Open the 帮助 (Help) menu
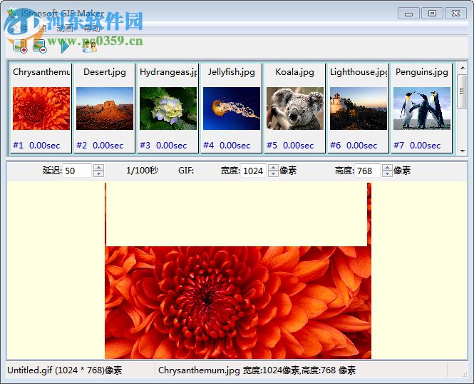Screen dimensions: 474x384 (92, 29)
